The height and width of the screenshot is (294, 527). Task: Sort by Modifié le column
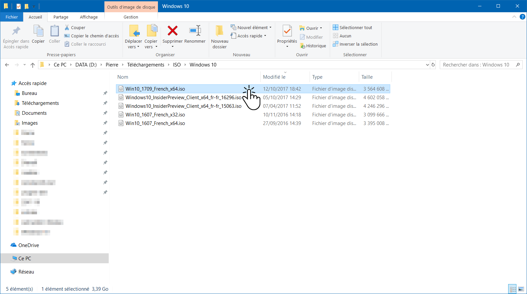pos(274,77)
